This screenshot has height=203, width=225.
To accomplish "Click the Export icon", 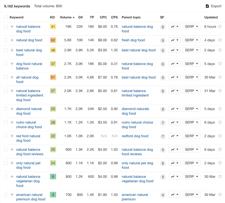I will point(207,6).
